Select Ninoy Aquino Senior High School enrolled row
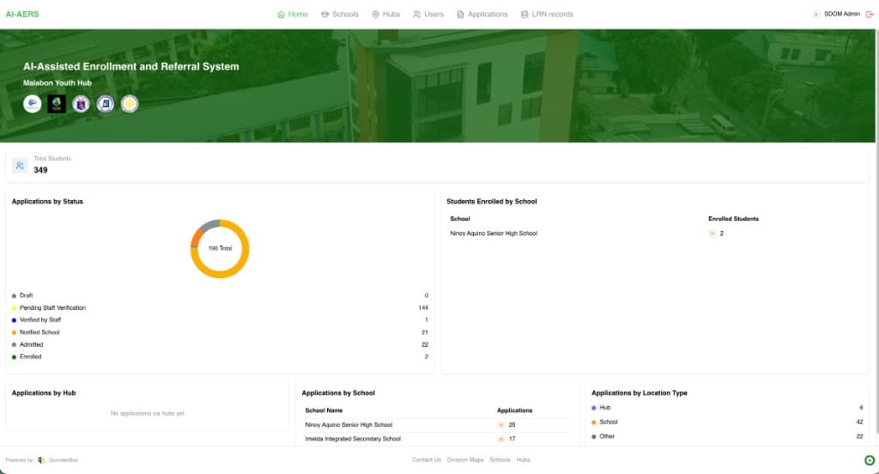Image resolution: width=879 pixels, height=474 pixels. [494, 234]
